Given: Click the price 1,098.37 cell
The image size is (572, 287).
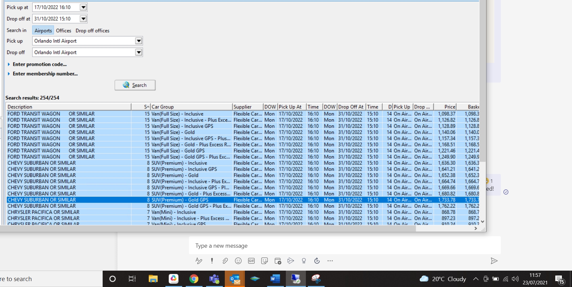Looking at the screenshot, I should (447, 114).
